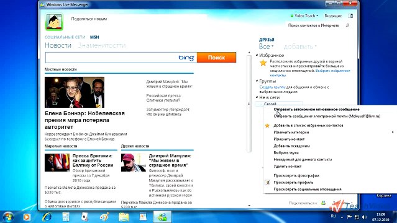Choose Просмотреть социальные оповещения
397x223 pixels.
click(x=308, y=189)
